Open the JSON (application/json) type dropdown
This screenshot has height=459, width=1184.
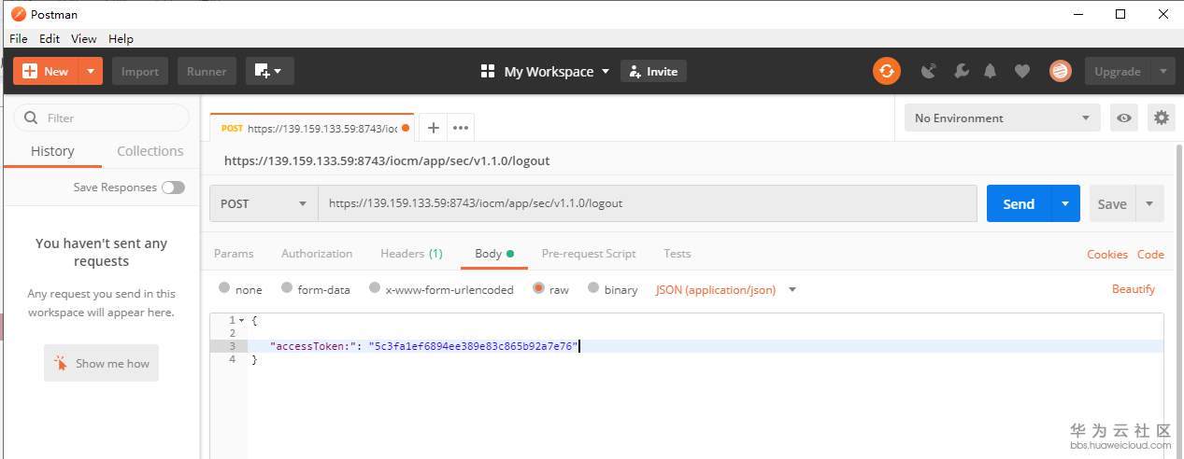tap(726, 290)
